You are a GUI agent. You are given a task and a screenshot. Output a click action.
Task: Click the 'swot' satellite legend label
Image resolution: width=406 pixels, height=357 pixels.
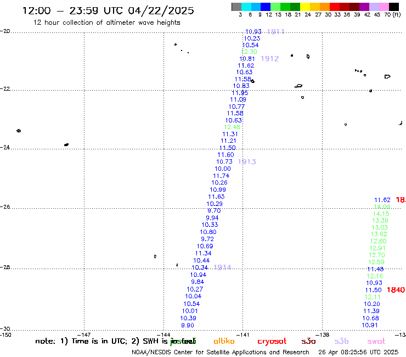[376, 341]
